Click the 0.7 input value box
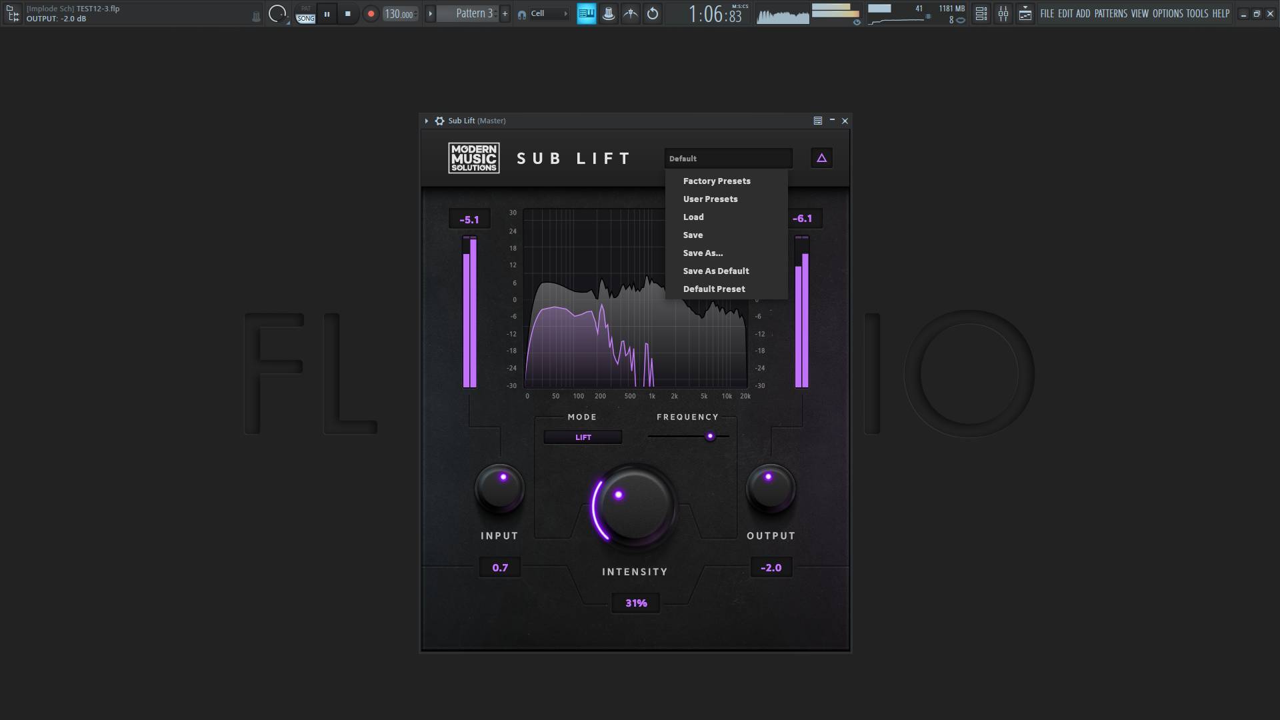 click(500, 567)
